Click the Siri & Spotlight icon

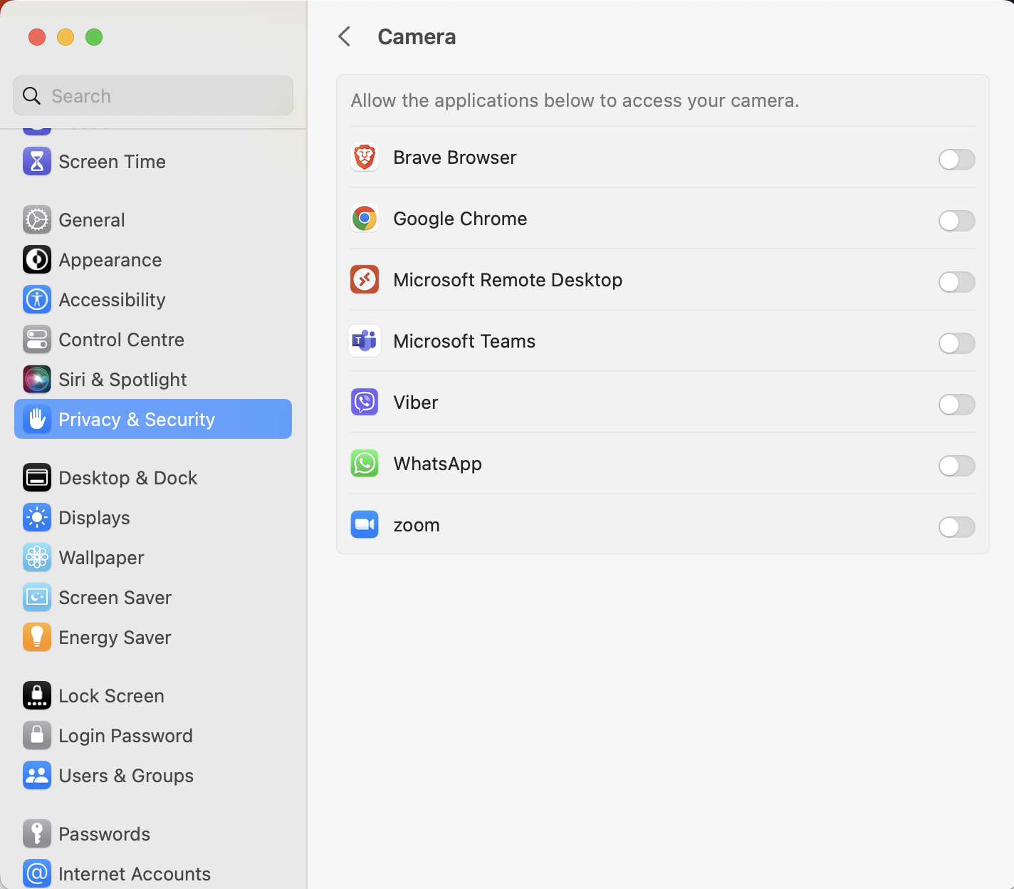[36, 379]
